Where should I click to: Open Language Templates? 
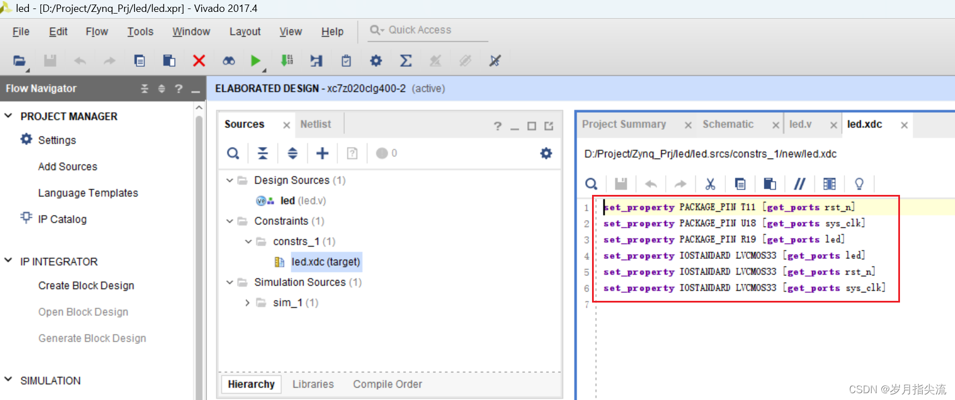pyautogui.click(x=88, y=193)
